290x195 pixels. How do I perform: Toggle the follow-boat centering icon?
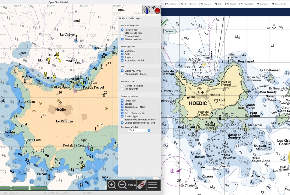[142, 185]
